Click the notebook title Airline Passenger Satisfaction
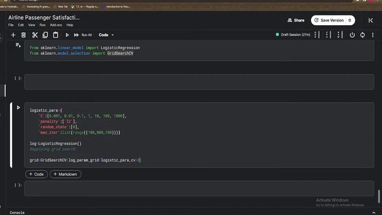 [x=44, y=17]
